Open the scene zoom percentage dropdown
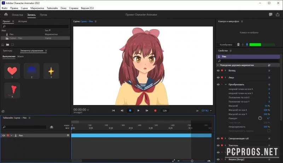Image resolution: width=283 pixels, height=163 pixels. (207, 111)
